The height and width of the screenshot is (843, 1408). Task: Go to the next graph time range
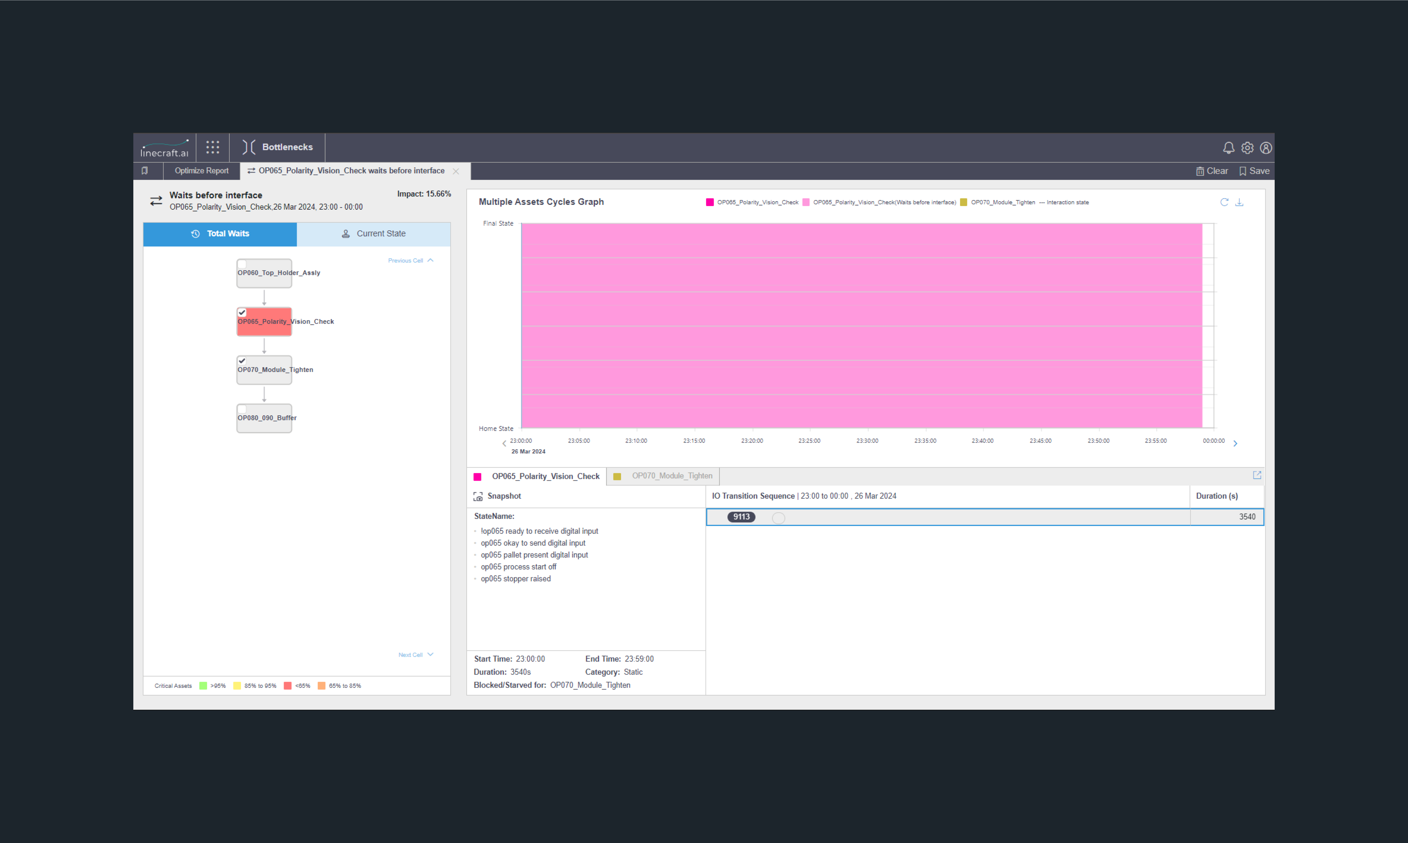1235,443
